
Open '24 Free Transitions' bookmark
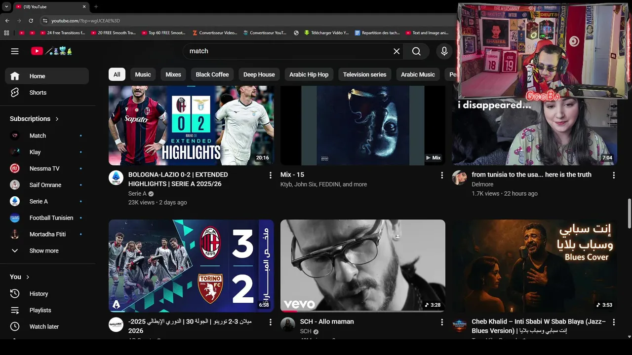point(63,33)
